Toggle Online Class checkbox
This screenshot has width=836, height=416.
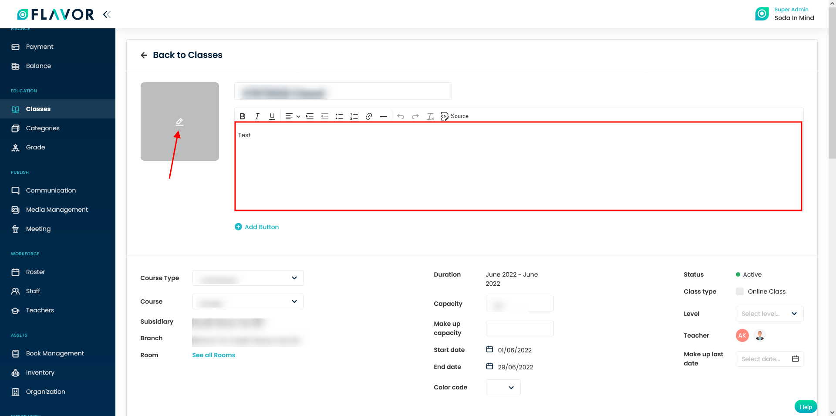pyautogui.click(x=740, y=291)
